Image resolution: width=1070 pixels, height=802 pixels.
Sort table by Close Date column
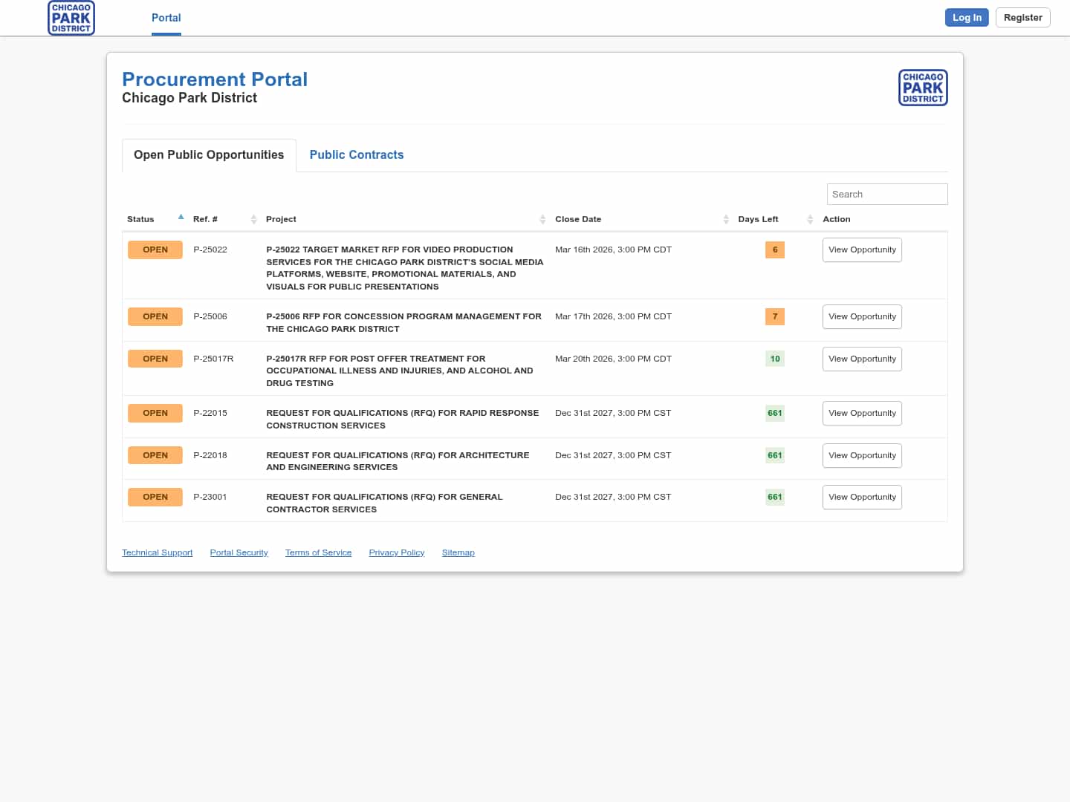(725, 219)
